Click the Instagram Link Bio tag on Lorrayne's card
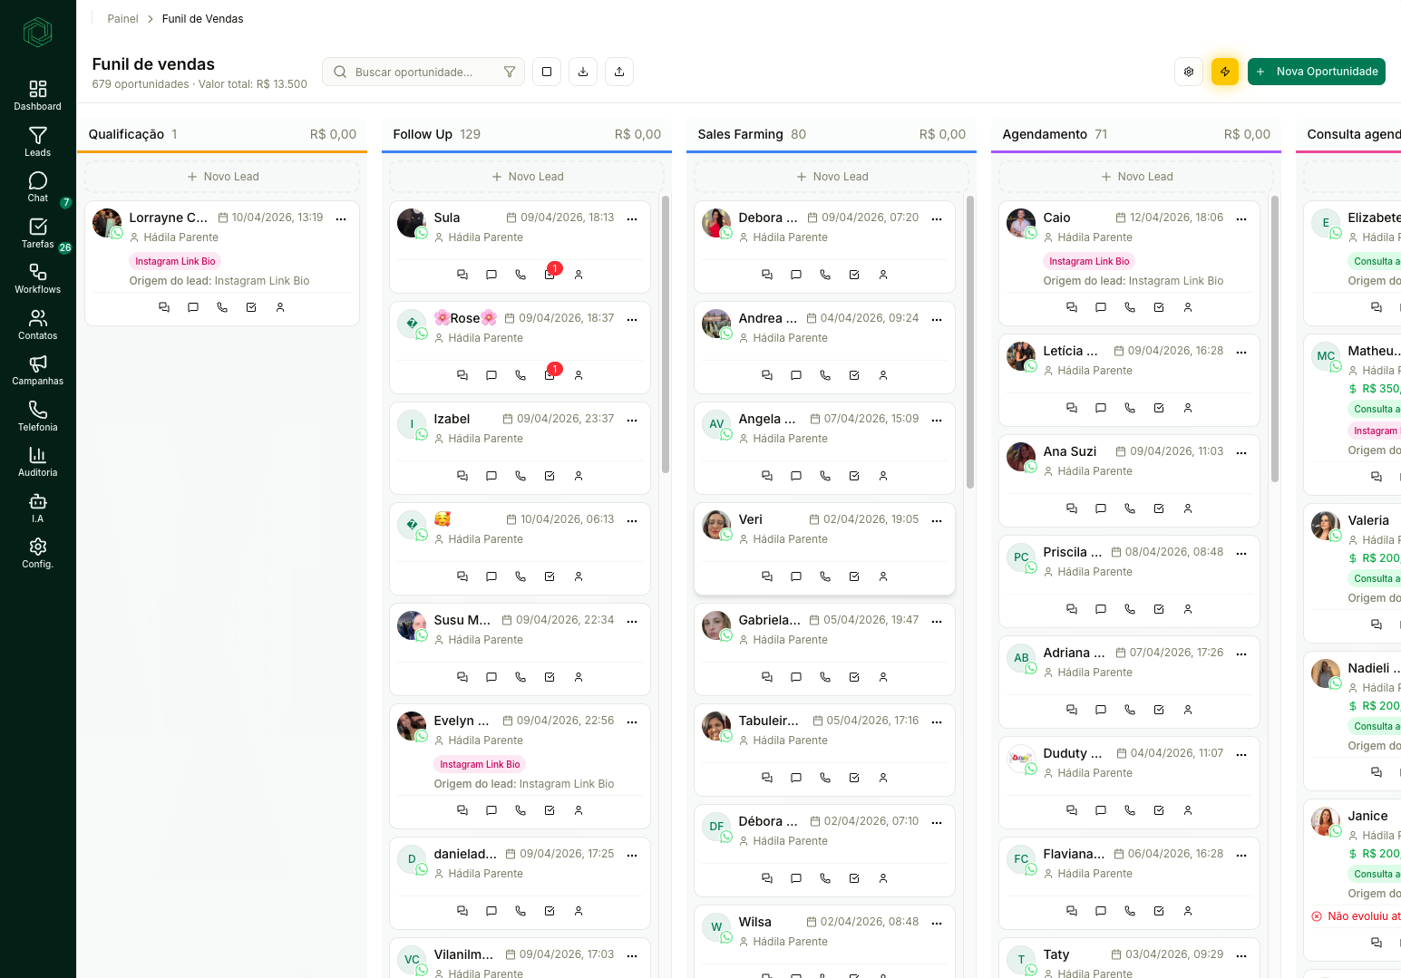Viewport: 1401px width, 978px height. (x=175, y=261)
